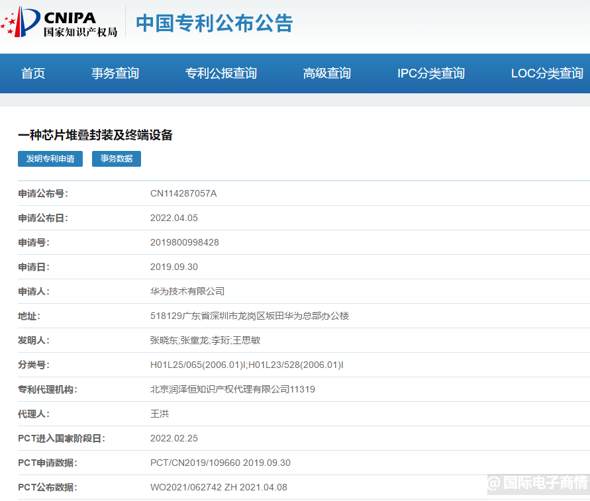Click the 分类号 label
Image resolution: width=590 pixels, height=501 pixels.
34,365
